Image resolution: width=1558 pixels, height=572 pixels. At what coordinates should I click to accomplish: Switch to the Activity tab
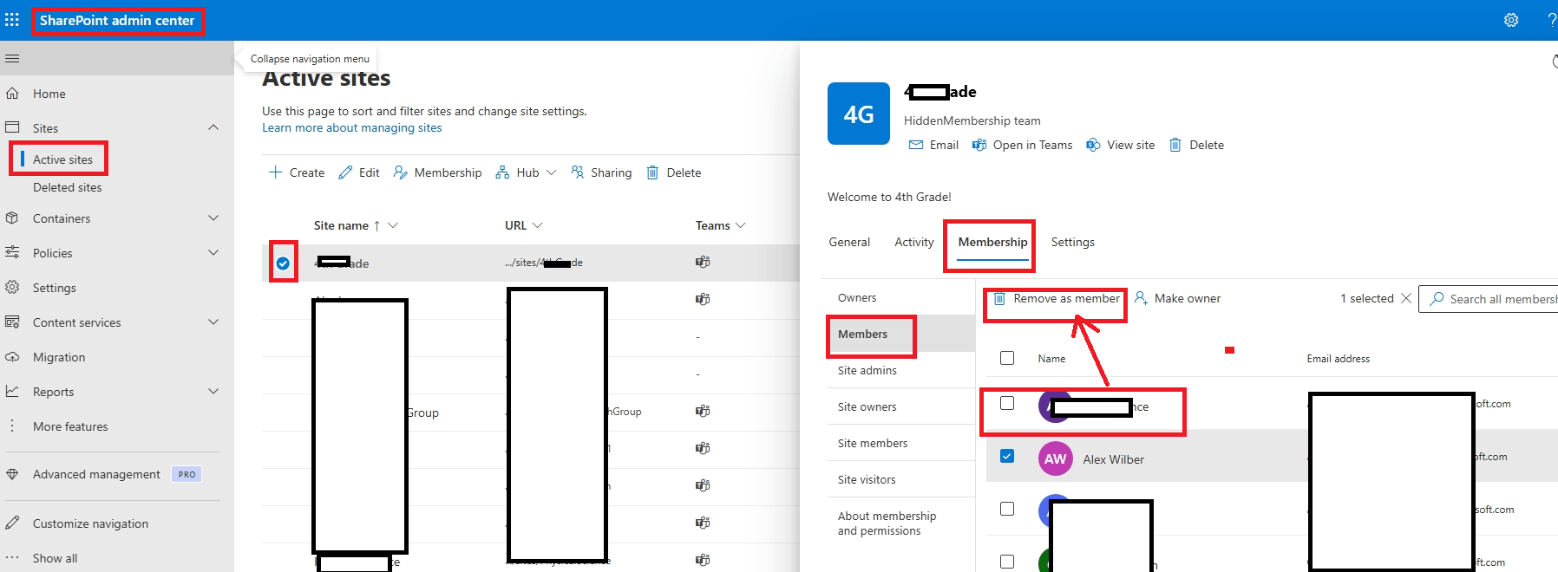(914, 242)
